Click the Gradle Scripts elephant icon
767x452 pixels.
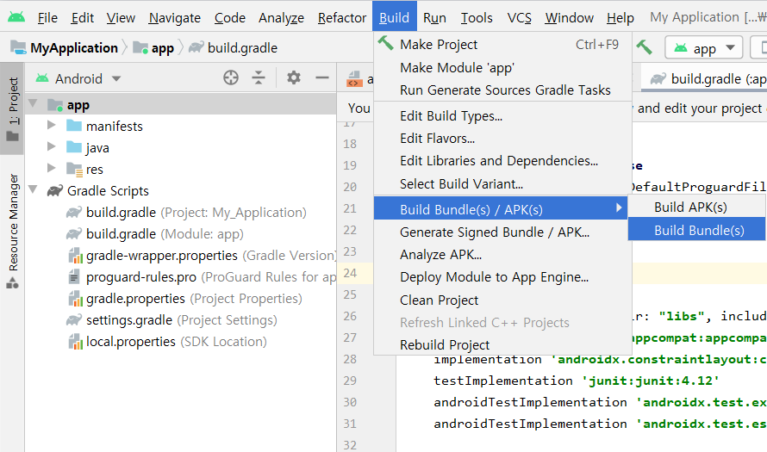55,190
